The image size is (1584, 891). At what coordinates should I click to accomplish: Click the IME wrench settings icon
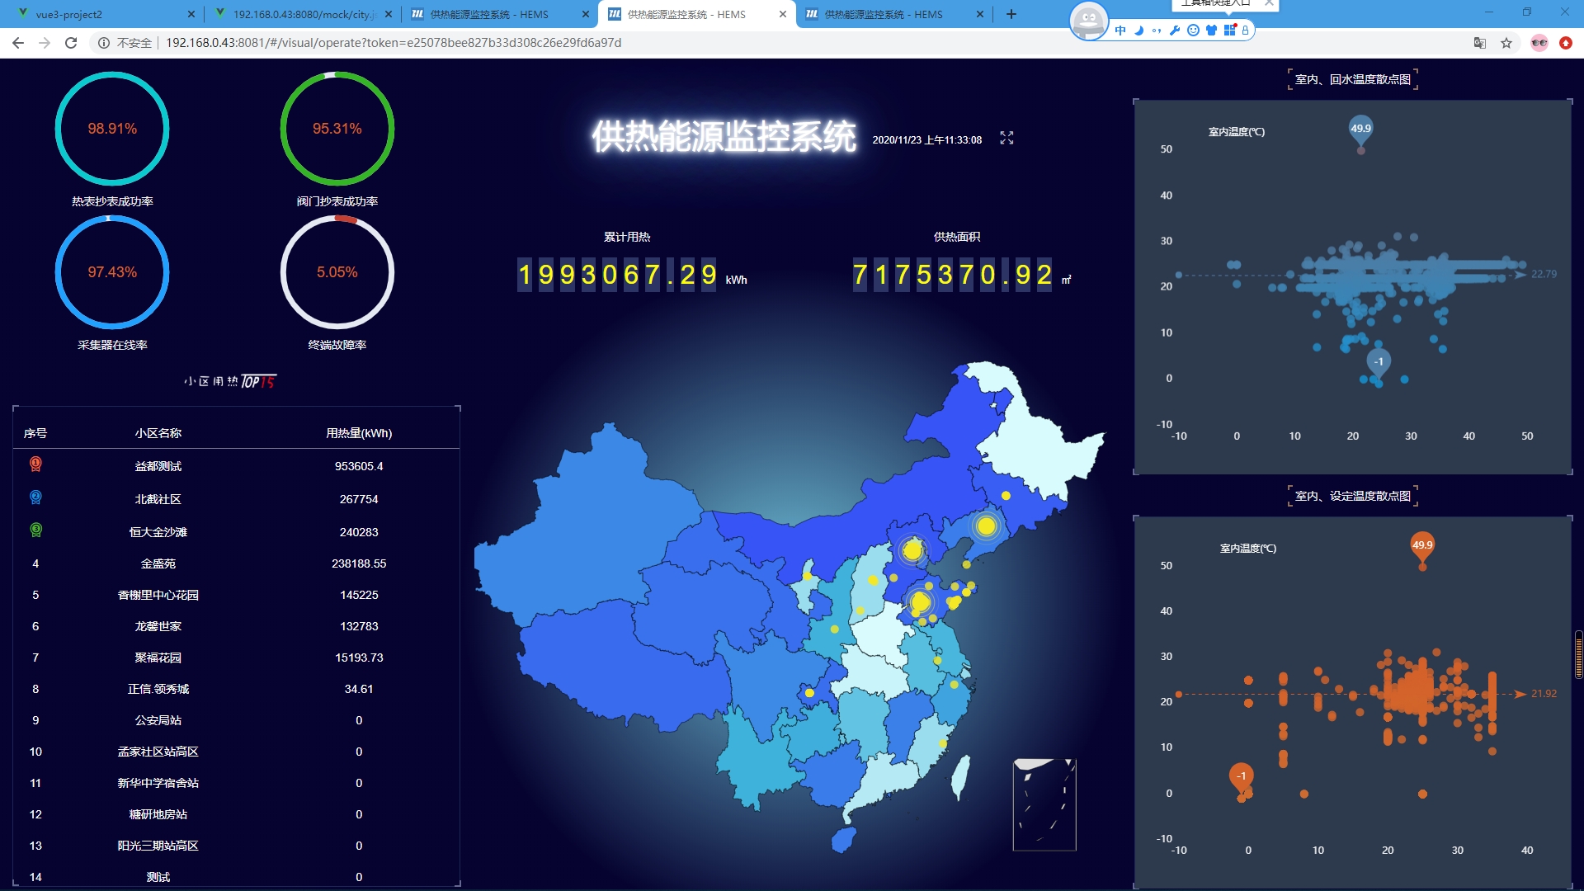(x=1175, y=31)
